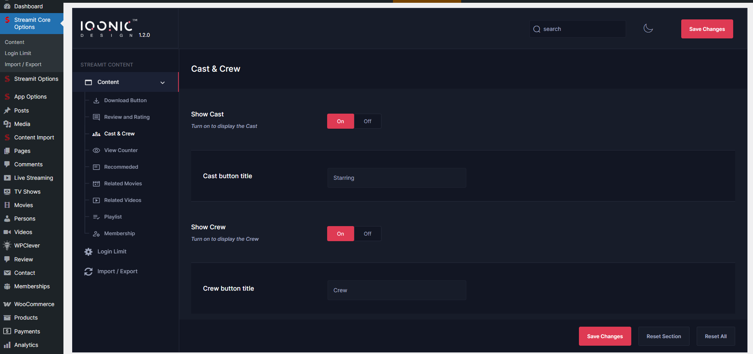Click the Related Movies icon
This screenshot has height=354, width=753.
point(96,184)
